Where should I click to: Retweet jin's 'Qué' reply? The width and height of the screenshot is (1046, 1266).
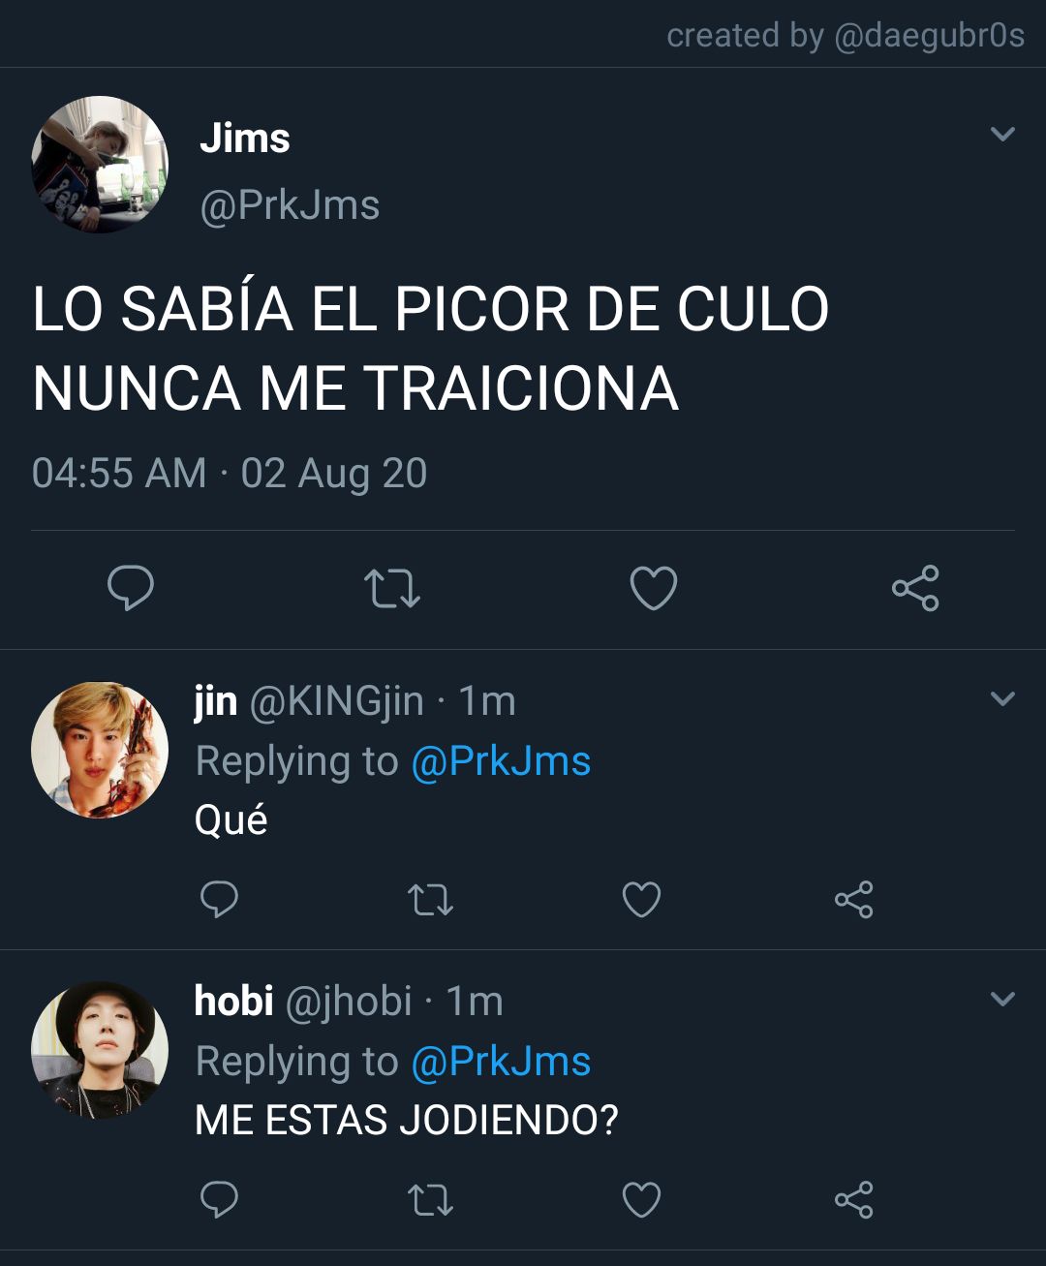tap(430, 900)
